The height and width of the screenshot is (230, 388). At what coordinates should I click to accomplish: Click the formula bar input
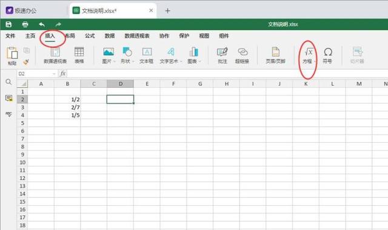click(227, 74)
